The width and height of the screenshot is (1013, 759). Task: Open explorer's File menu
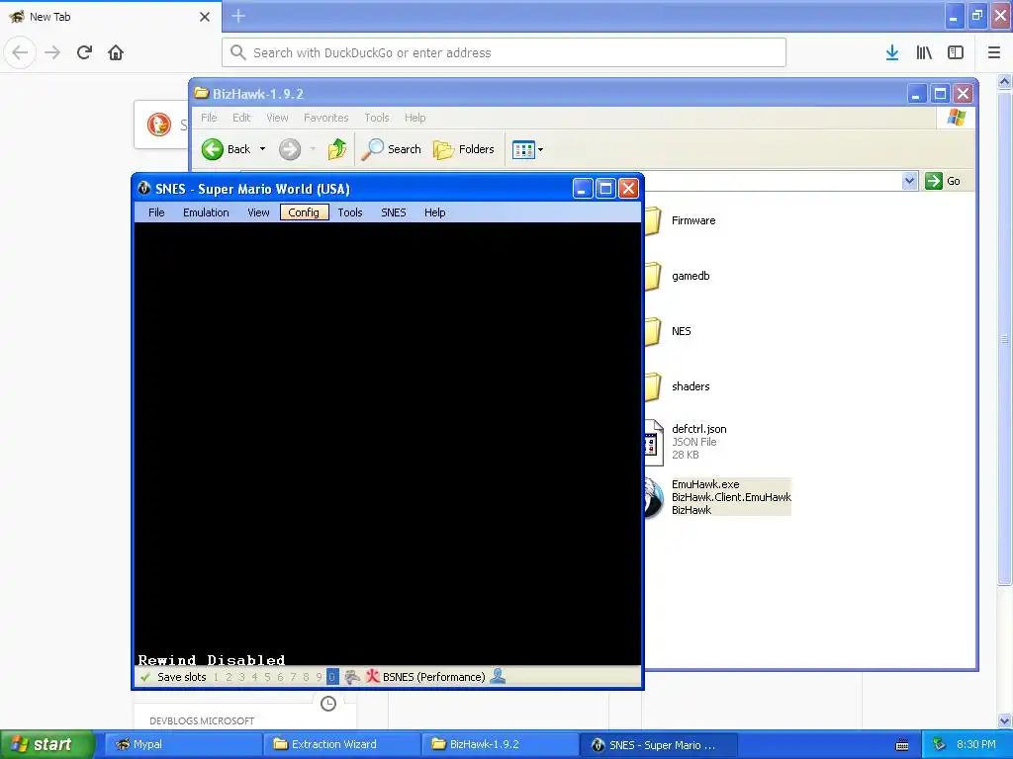coord(209,118)
